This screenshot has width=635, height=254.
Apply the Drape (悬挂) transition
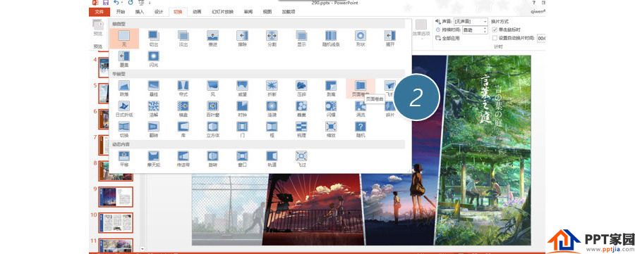(154, 88)
